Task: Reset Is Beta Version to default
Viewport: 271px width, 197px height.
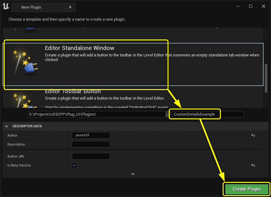Action: pyautogui.click(x=253, y=165)
